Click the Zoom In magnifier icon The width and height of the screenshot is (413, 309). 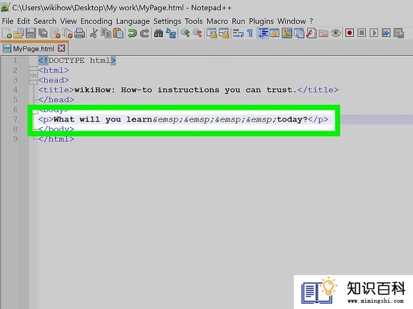(185, 33)
